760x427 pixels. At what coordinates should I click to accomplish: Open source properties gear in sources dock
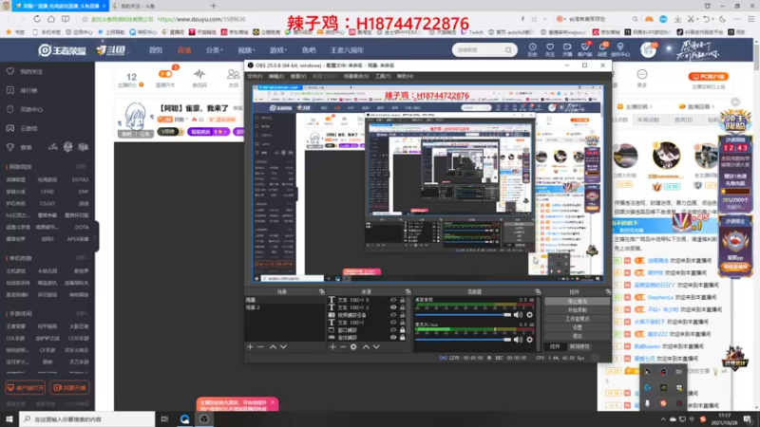click(x=353, y=346)
